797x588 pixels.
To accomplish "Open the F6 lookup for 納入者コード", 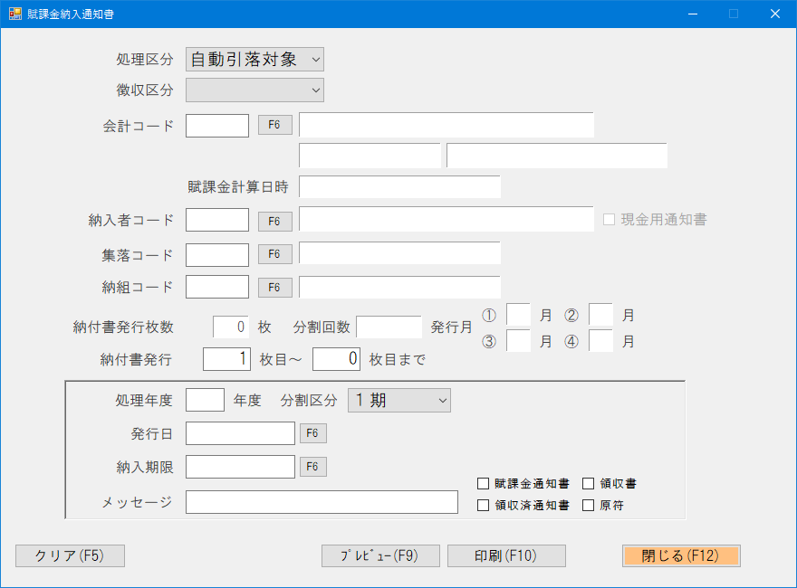I will coord(274,220).
